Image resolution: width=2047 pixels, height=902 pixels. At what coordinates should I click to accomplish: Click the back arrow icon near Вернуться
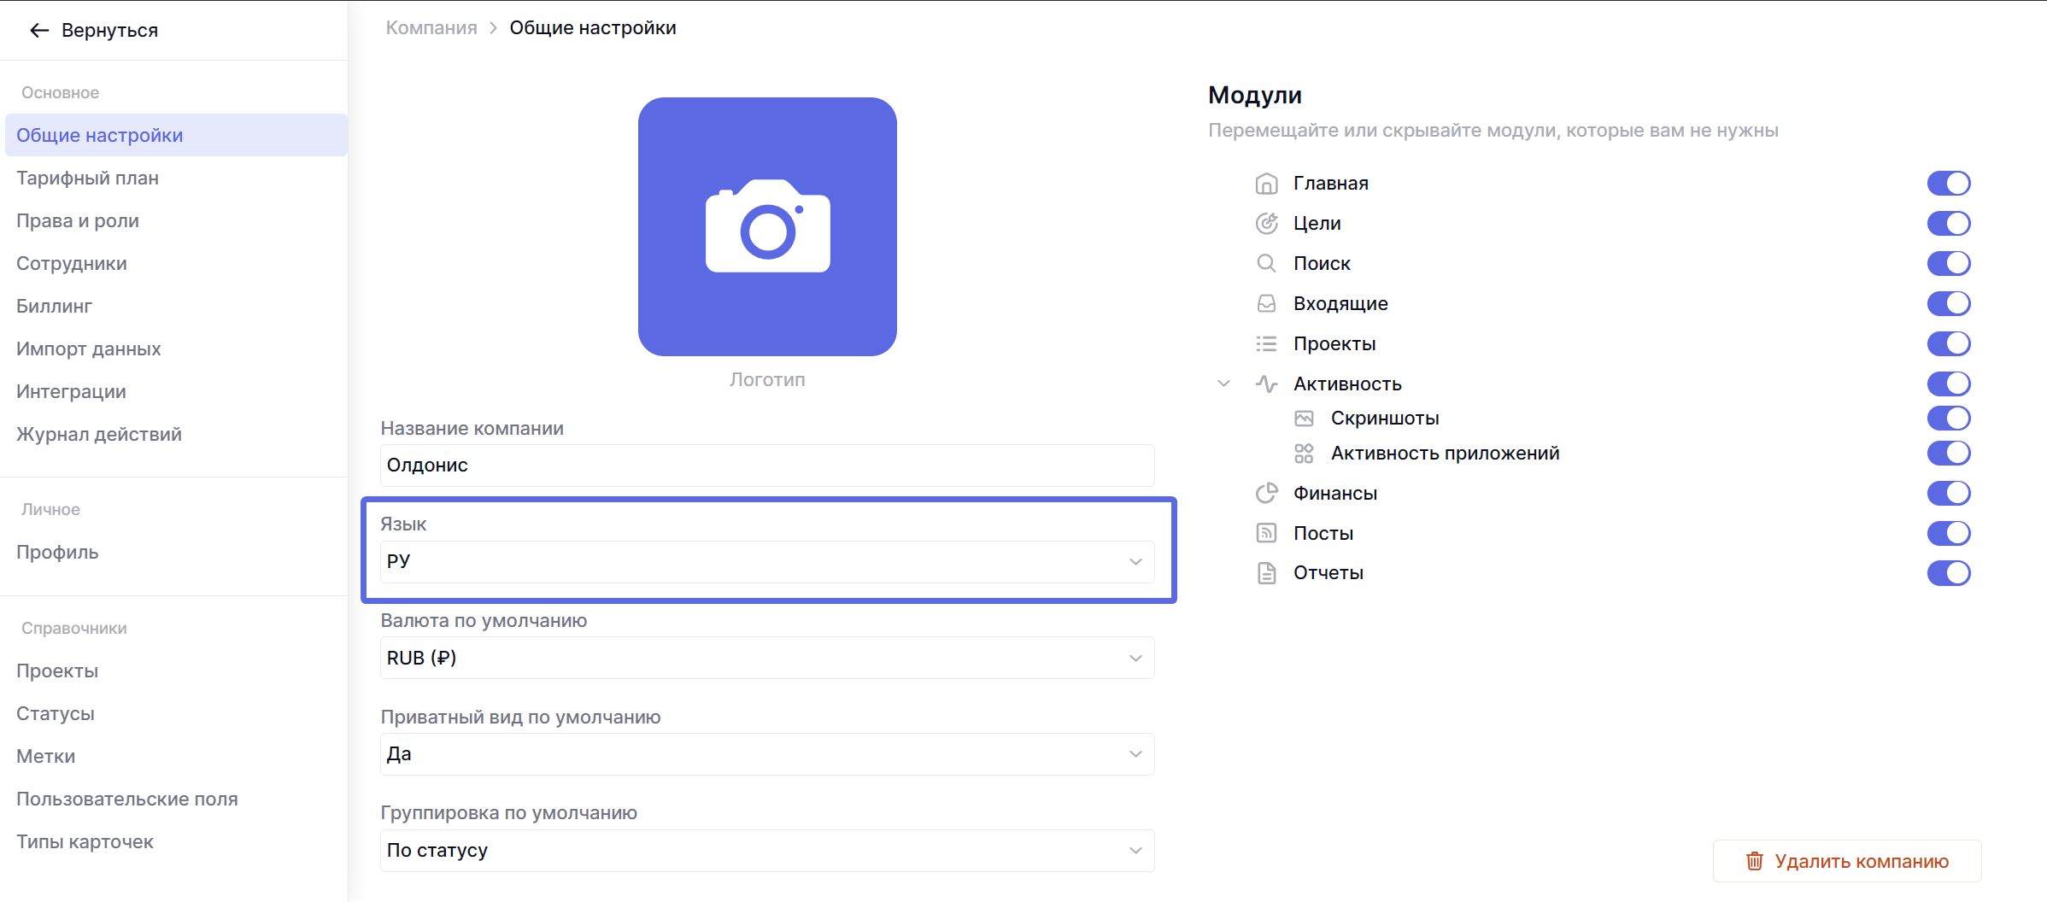[x=39, y=31]
